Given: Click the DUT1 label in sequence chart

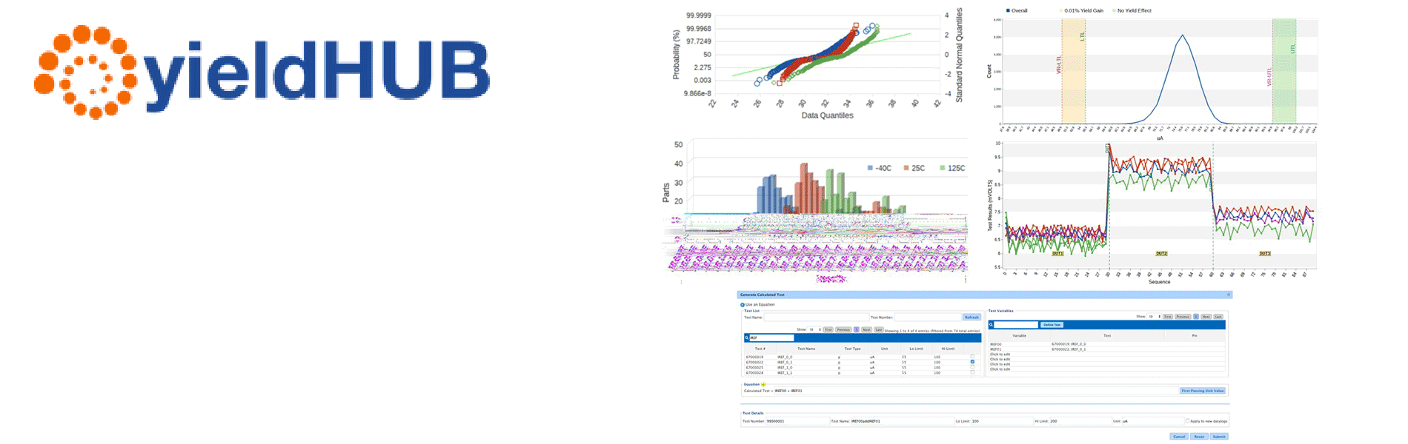Looking at the screenshot, I should coord(1057,254).
